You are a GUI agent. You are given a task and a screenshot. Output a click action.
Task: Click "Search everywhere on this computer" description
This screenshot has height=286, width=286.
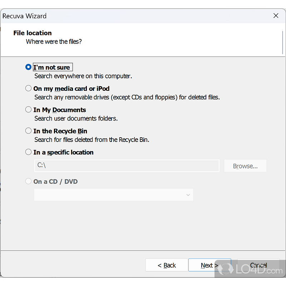(x=83, y=76)
